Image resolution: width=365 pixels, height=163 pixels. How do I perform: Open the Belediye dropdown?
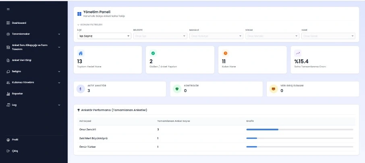point(160,36)
